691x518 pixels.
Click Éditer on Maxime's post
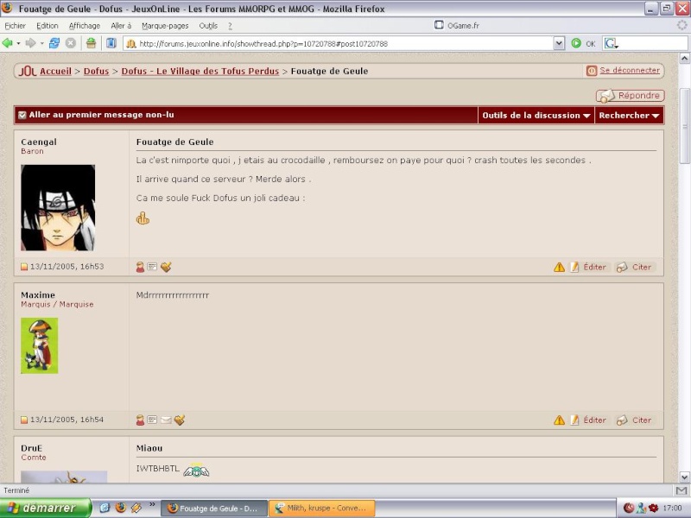[588, 420]
